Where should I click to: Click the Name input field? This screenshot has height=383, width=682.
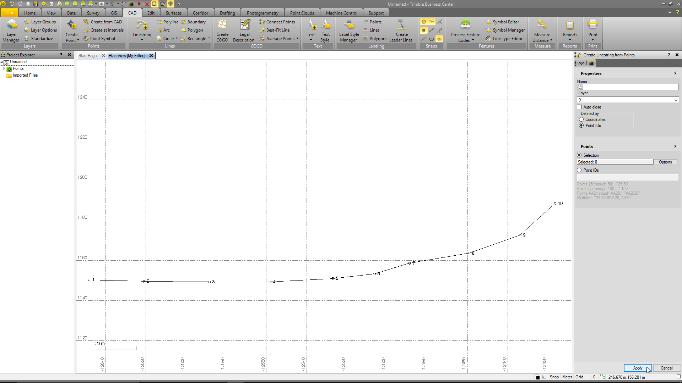[630, 87]
